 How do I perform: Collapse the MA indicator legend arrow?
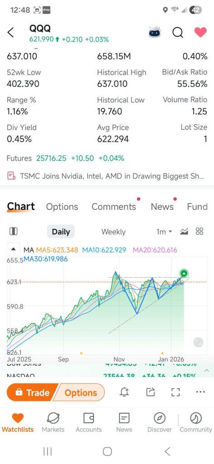point(13,250)
